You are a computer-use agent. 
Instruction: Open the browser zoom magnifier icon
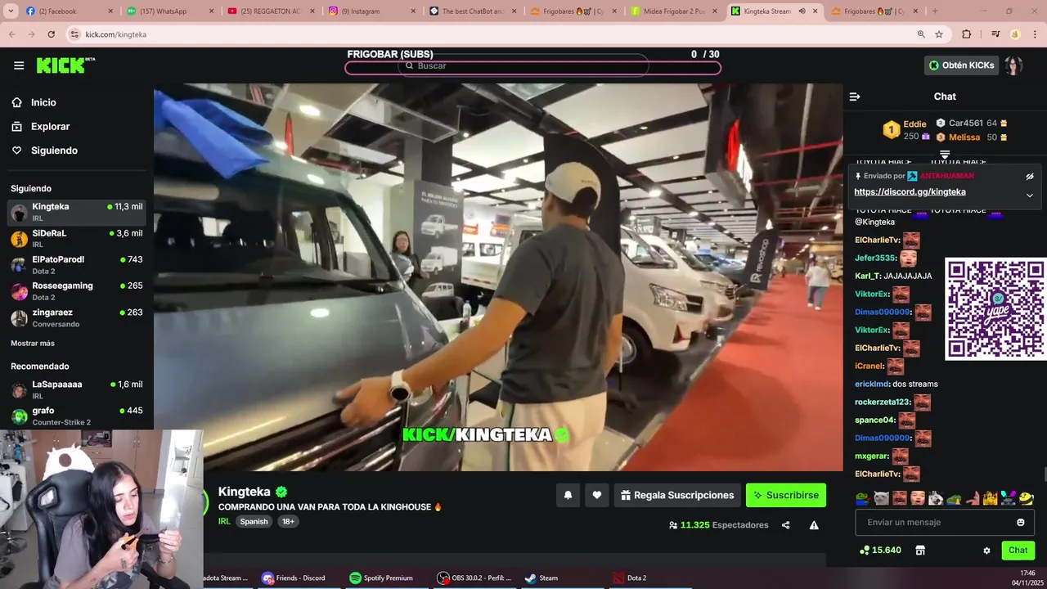921,34
